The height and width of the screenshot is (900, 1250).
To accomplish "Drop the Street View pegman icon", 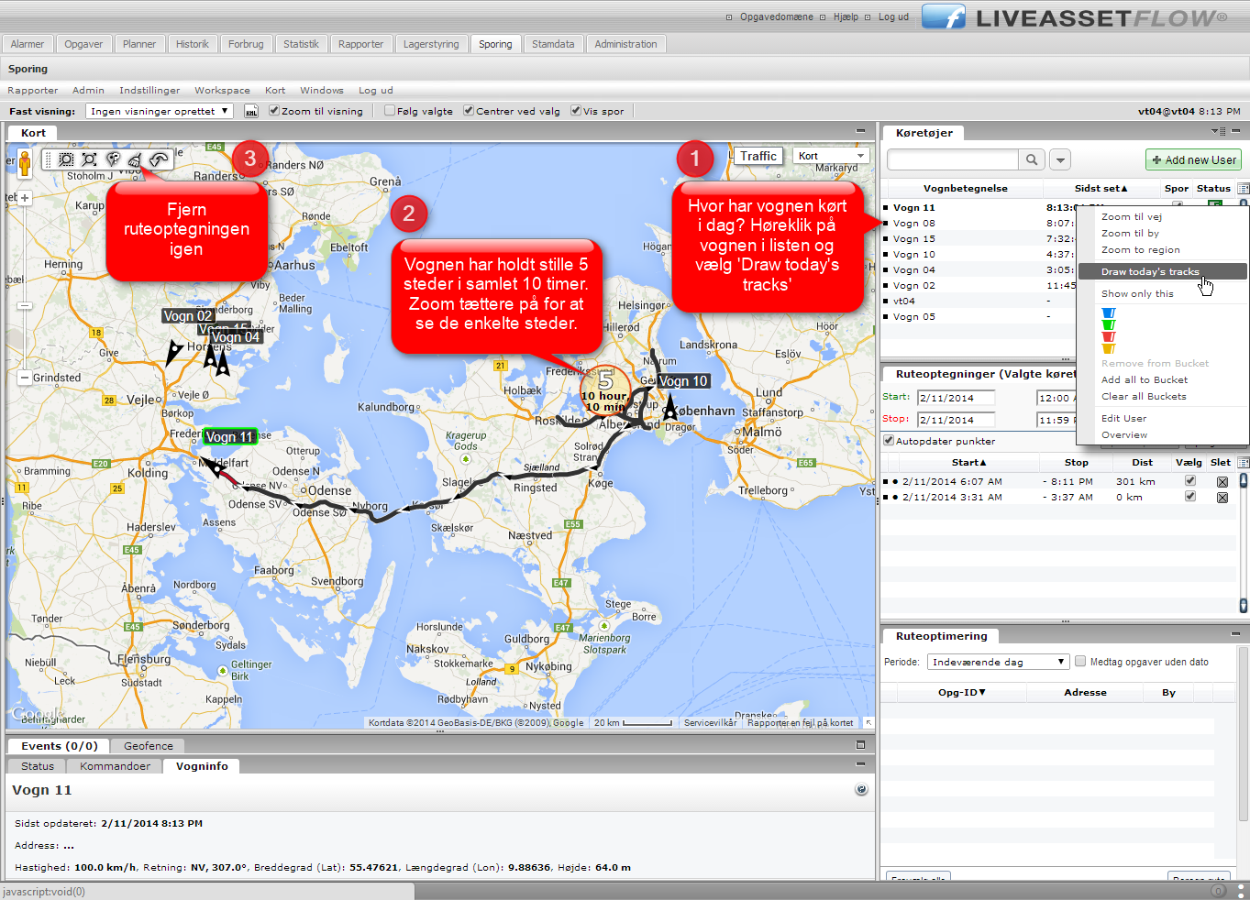I will pyautogui.click(x=25, y=163).
